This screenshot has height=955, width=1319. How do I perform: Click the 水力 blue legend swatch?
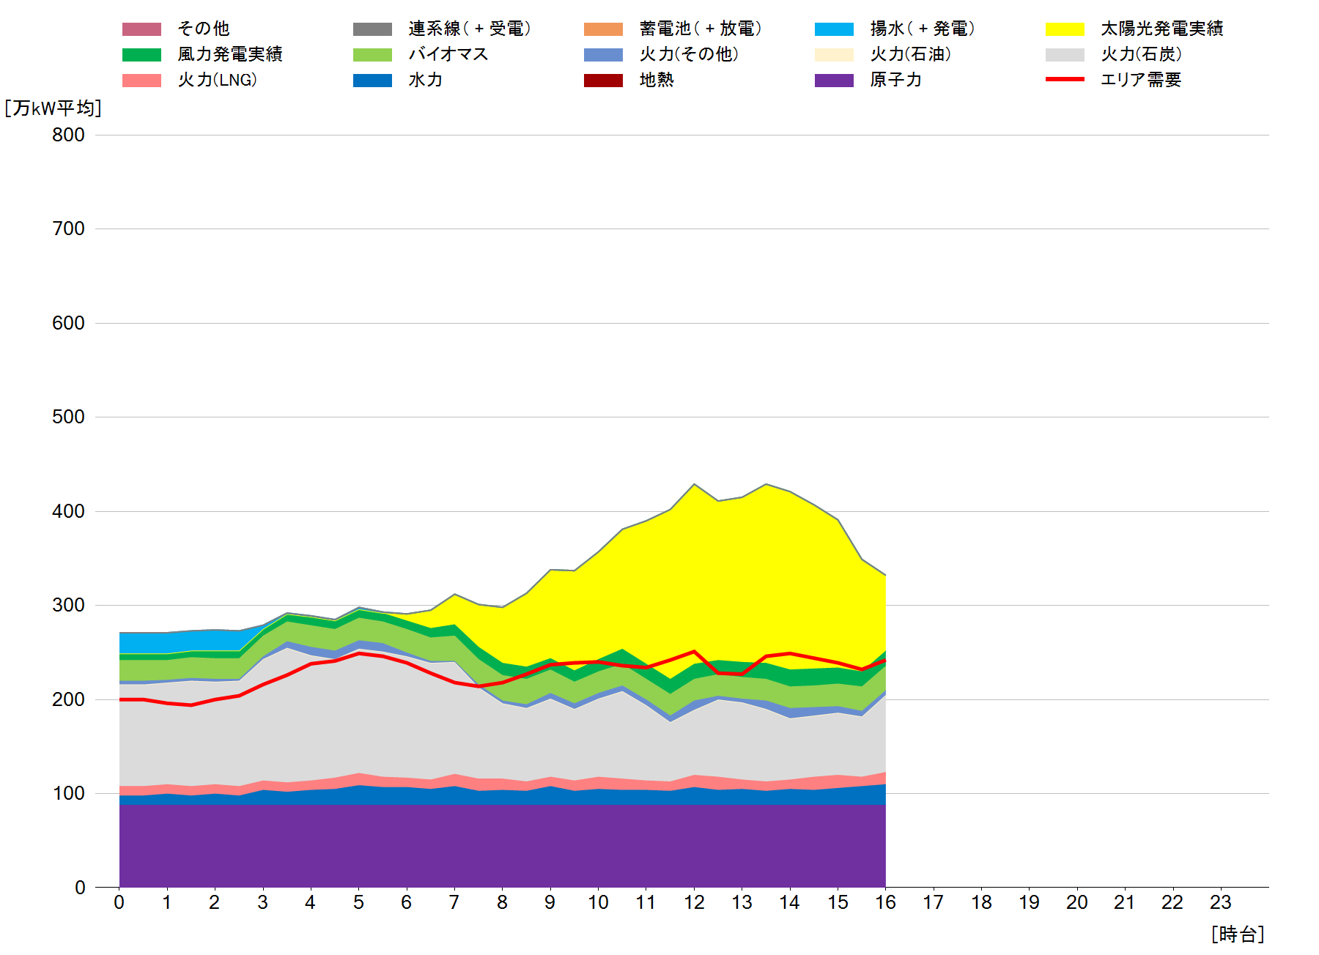(x=372, y=81)
